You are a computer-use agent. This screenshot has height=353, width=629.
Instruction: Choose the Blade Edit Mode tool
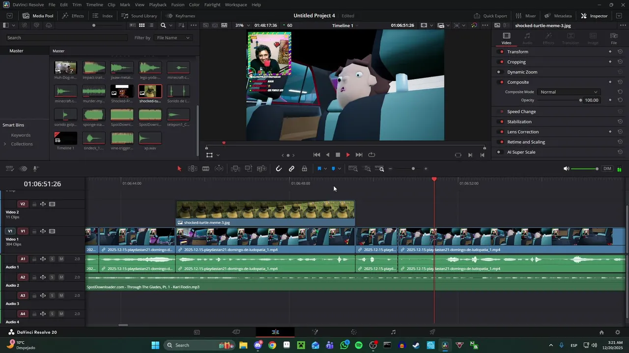[x=206, y=169]
